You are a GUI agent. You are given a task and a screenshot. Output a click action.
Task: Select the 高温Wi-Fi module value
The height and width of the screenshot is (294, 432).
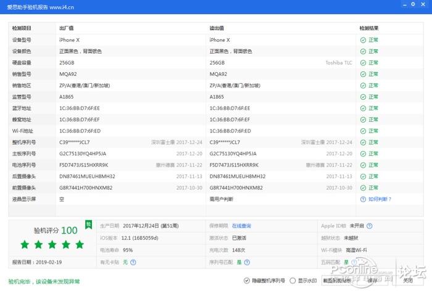click(356, 250)
